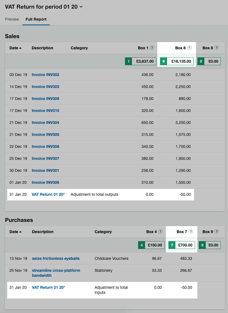Open the seize frictionless eyeballs purchase
Viewport: 228px width, 313px height.
[56, 258]
